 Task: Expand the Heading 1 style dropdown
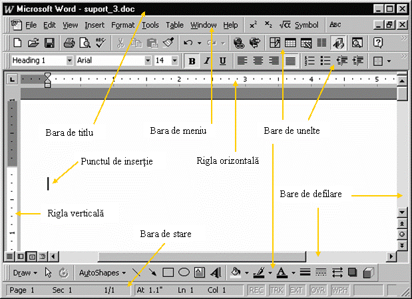(69, 61)
